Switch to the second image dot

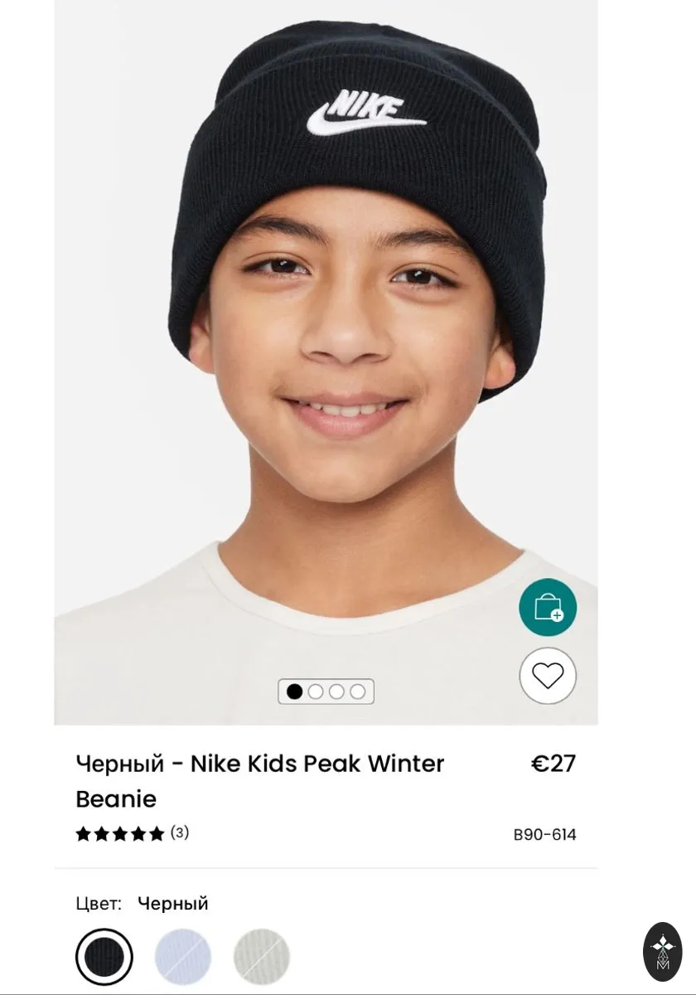tap(315, 692)
